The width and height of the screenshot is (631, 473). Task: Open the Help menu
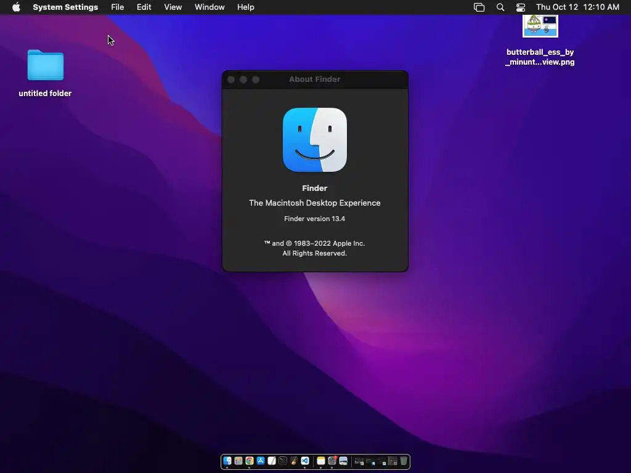pyautogui.click(x=245, y=7)
